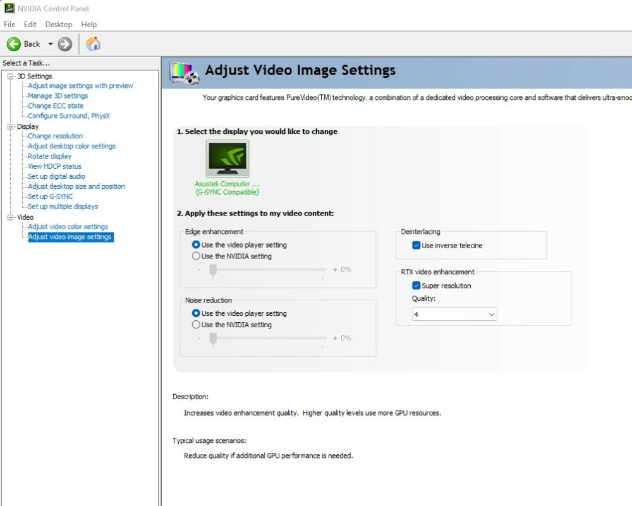Click the Home icon in toolbar

pyautogui.click(x=93, y=44)
